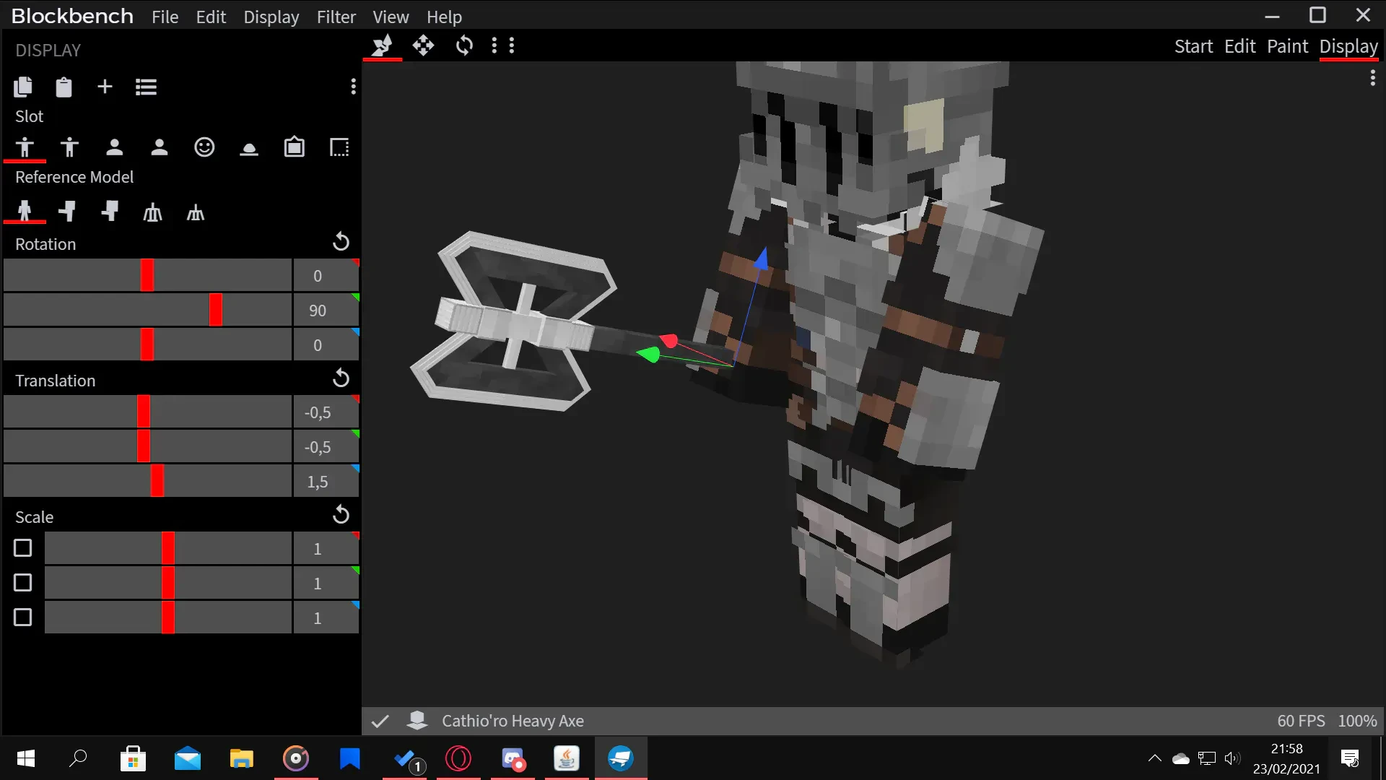The image size is (1386, 780).
Task: Select the ground display slot
Action: click(249, 149)
